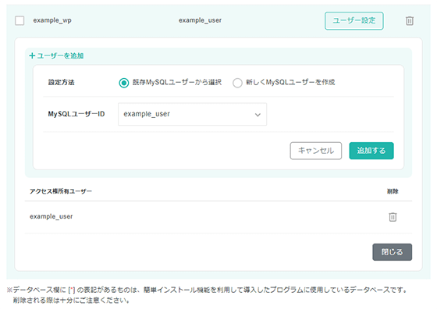Click the ユーザー設定 button

click(354, 20)
